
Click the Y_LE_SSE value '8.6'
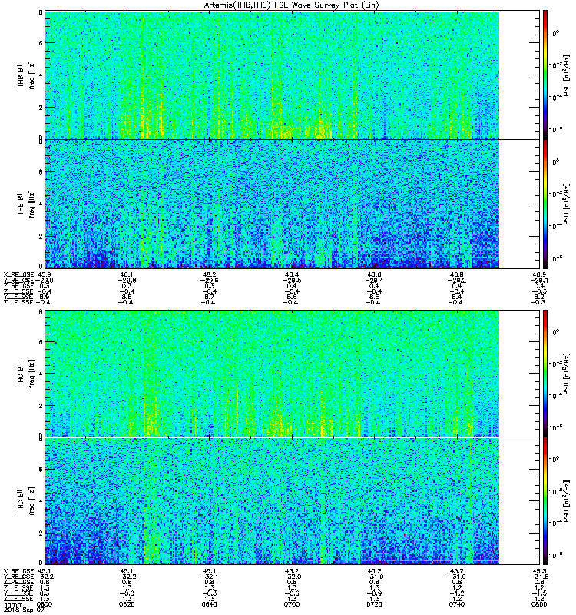click(x=292, y=297)
